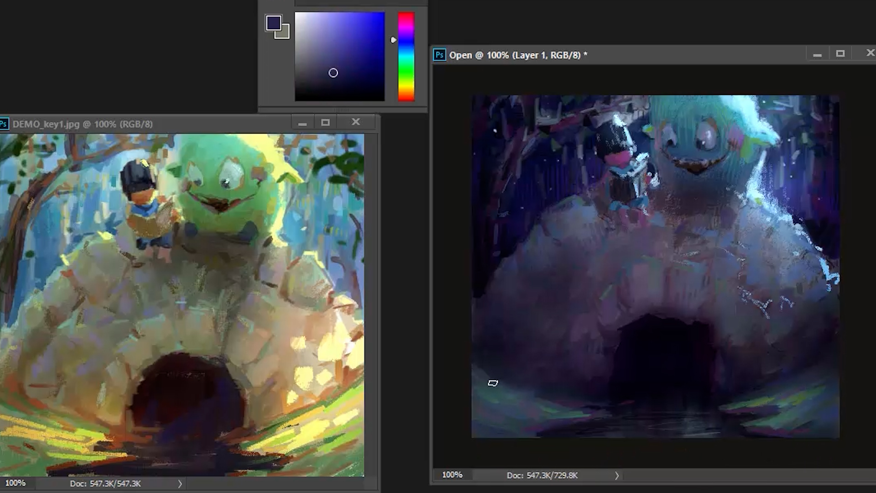This screenshot has height=493, width=876.
Task: Maximize the Open @ 100% document window
Action: [x=840, y=54]
